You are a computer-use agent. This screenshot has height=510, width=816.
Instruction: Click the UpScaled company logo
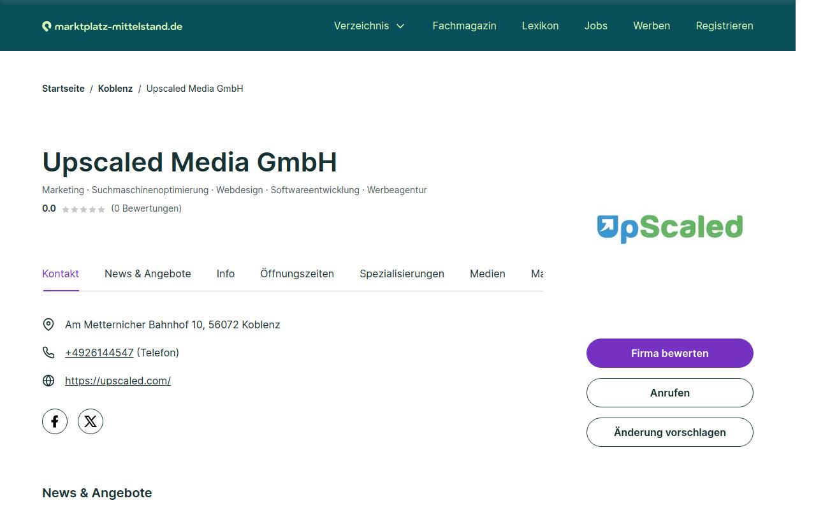[x=669, y=228]
